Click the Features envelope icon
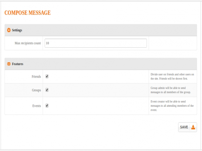Image resolution: width=202 pixels, height=151 pixels. click(x=9, y=64)
